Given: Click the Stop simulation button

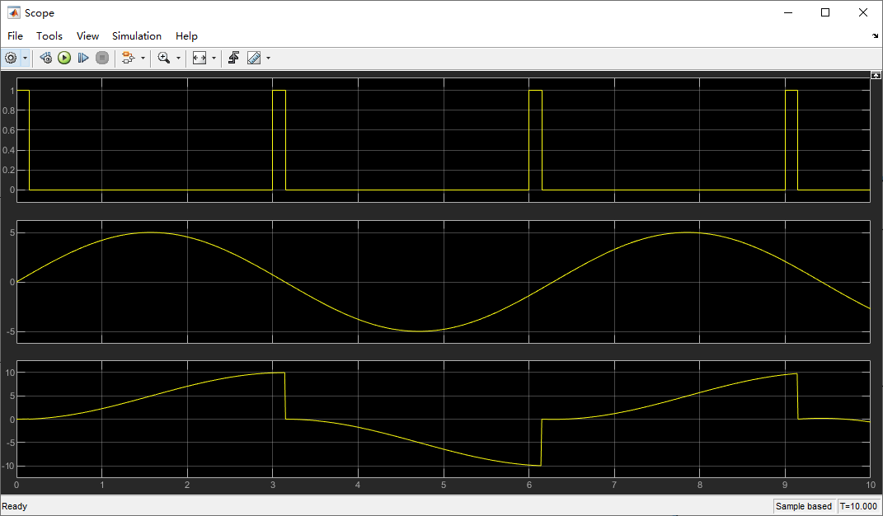Looking at the screenshot, I should 102,58.
